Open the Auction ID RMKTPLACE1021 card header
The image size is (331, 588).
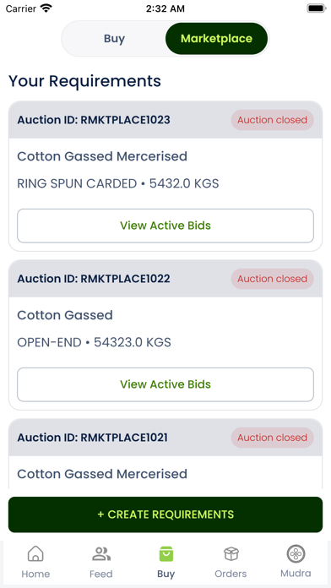pos(165,438)
